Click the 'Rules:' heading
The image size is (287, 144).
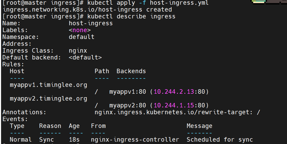click(x=13, y=64)
